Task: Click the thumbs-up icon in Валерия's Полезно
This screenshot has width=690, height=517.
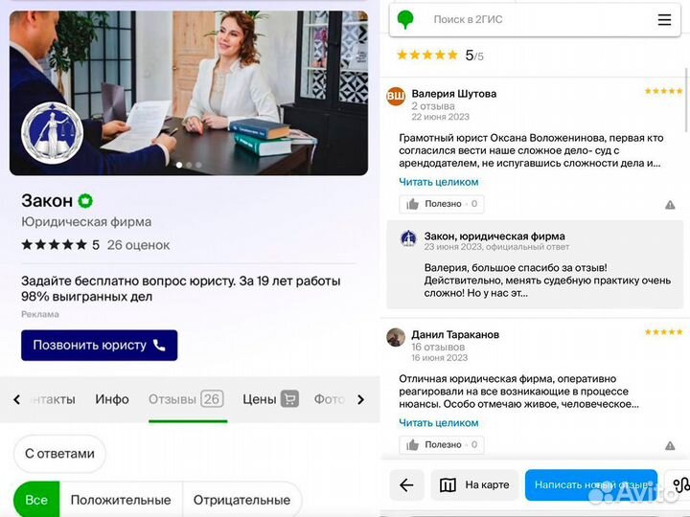Action: pyautogui.click(x=412, y=204)
